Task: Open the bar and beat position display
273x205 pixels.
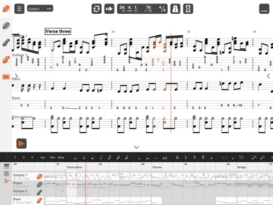Action: click(x=129, y=9)
